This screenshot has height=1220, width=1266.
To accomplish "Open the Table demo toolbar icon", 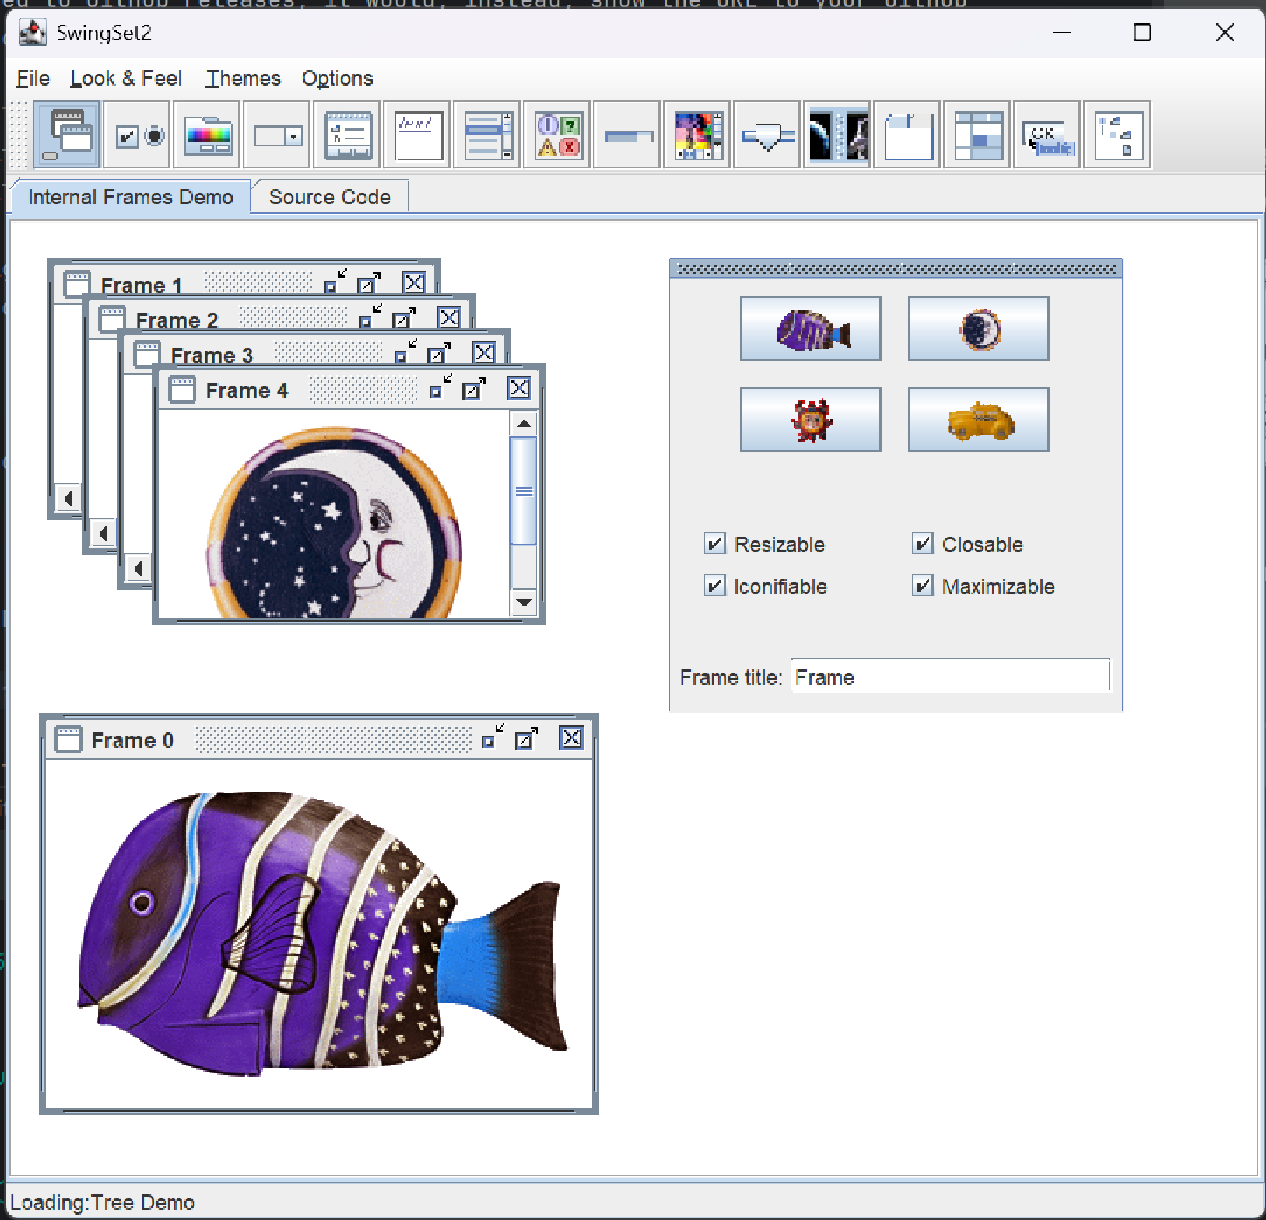I will [x=977, y=135].
